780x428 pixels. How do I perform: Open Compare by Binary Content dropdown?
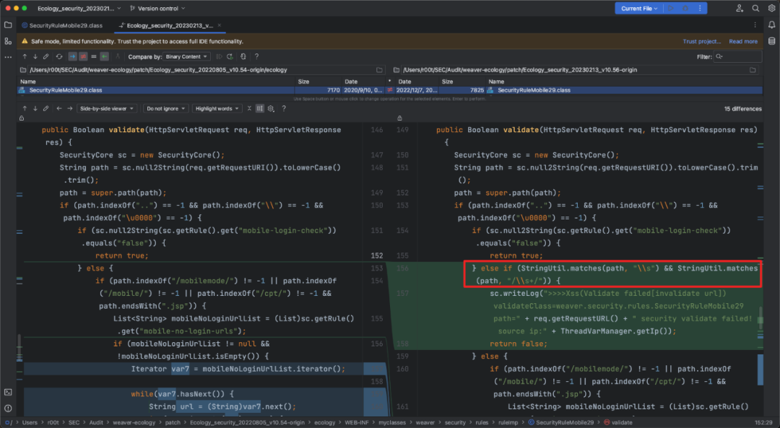click(x=186, y=57)
